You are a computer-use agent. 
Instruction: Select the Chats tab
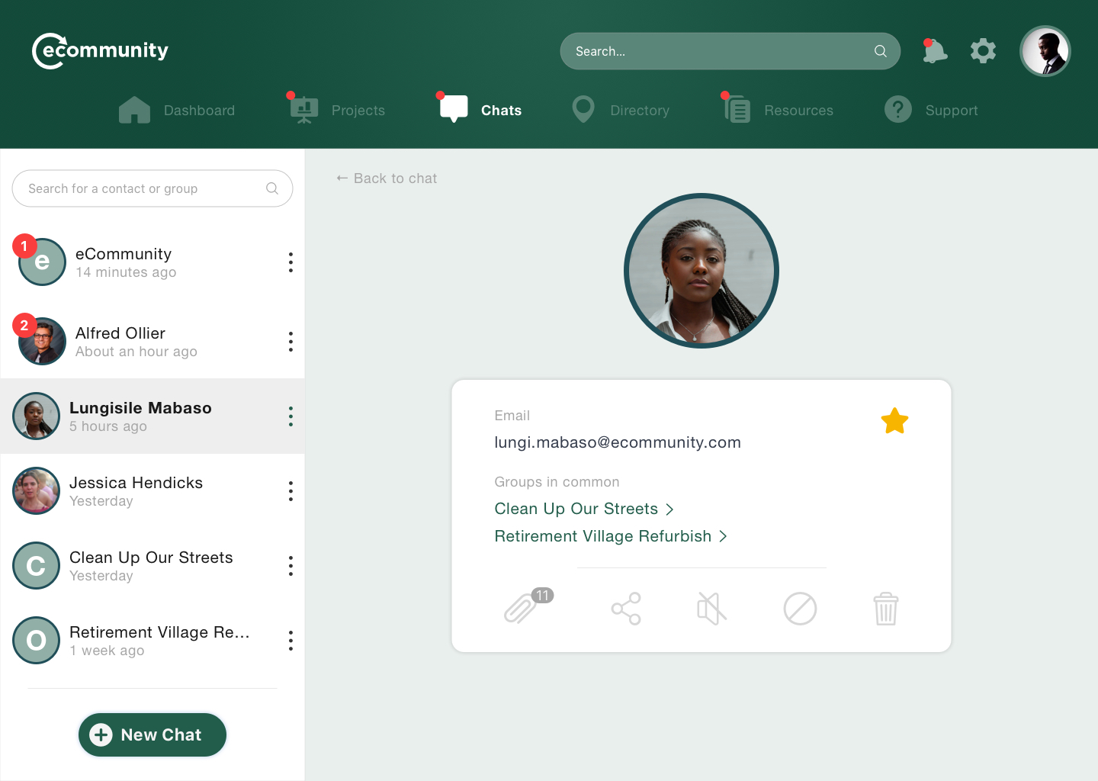tap(480, 110)
